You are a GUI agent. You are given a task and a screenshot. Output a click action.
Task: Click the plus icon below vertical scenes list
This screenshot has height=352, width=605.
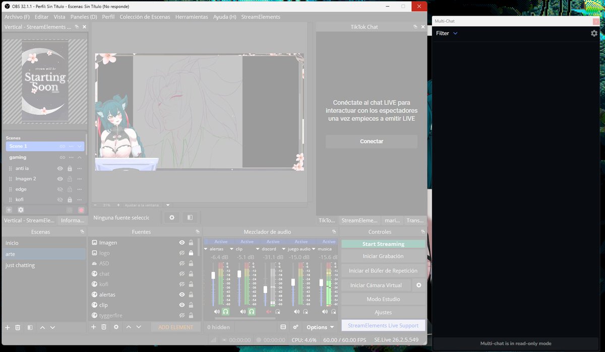(9, 209)
